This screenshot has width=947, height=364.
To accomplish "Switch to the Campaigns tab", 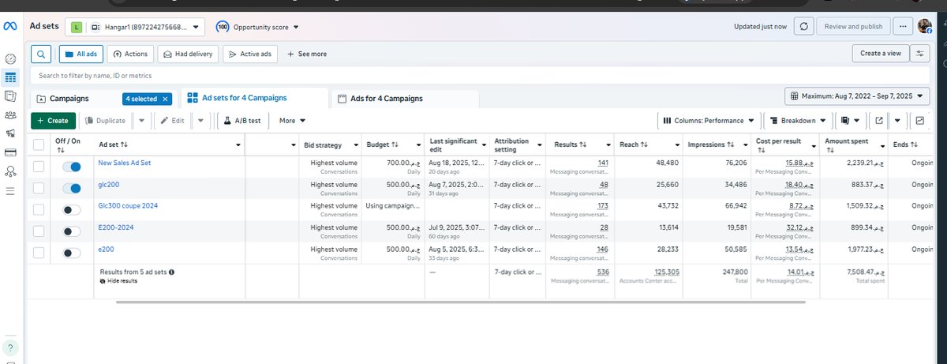I will pyautogui.click(x=69, y=99).
